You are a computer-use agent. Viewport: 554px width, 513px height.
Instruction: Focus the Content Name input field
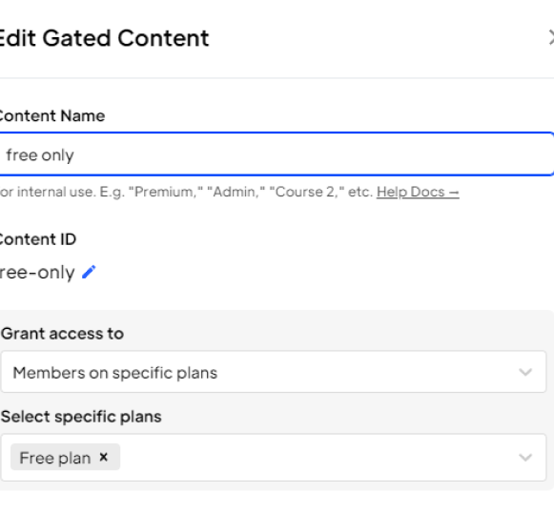[x=276, y=154]
